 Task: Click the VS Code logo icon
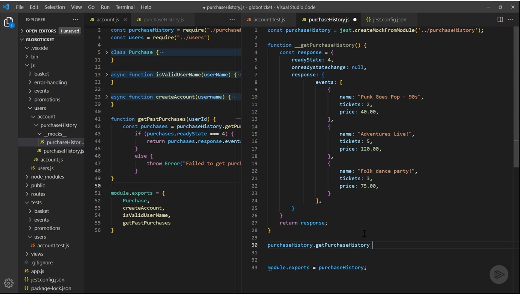pos(6,7)
